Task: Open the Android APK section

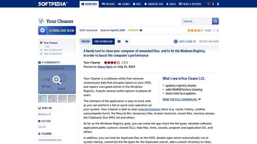Action: (x=154, y=4)
